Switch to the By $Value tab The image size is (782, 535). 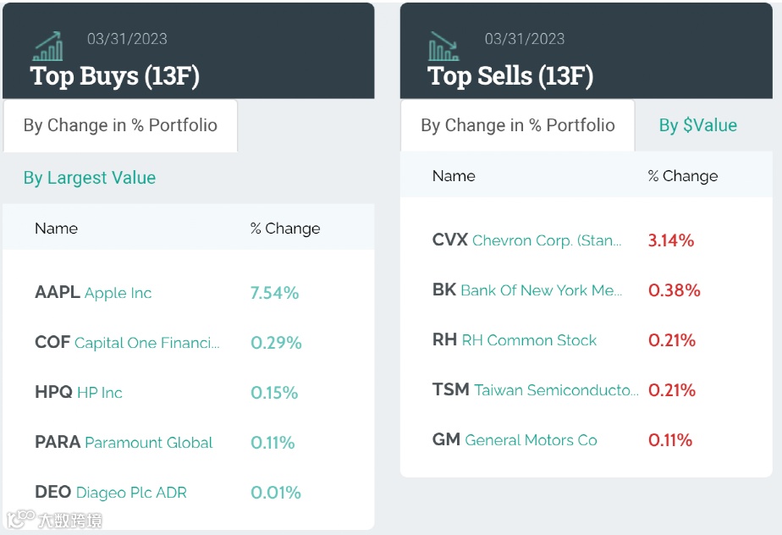point(697,125)
